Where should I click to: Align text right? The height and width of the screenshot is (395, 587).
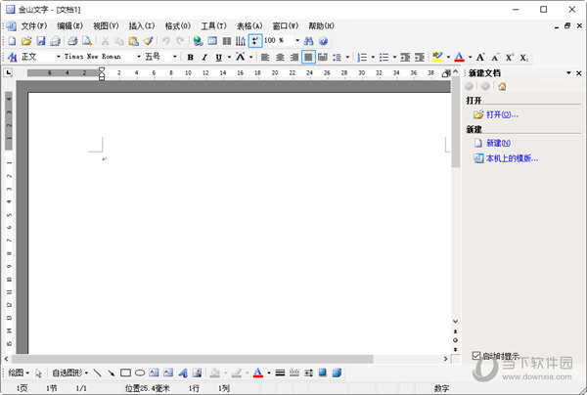coord(294,58)
